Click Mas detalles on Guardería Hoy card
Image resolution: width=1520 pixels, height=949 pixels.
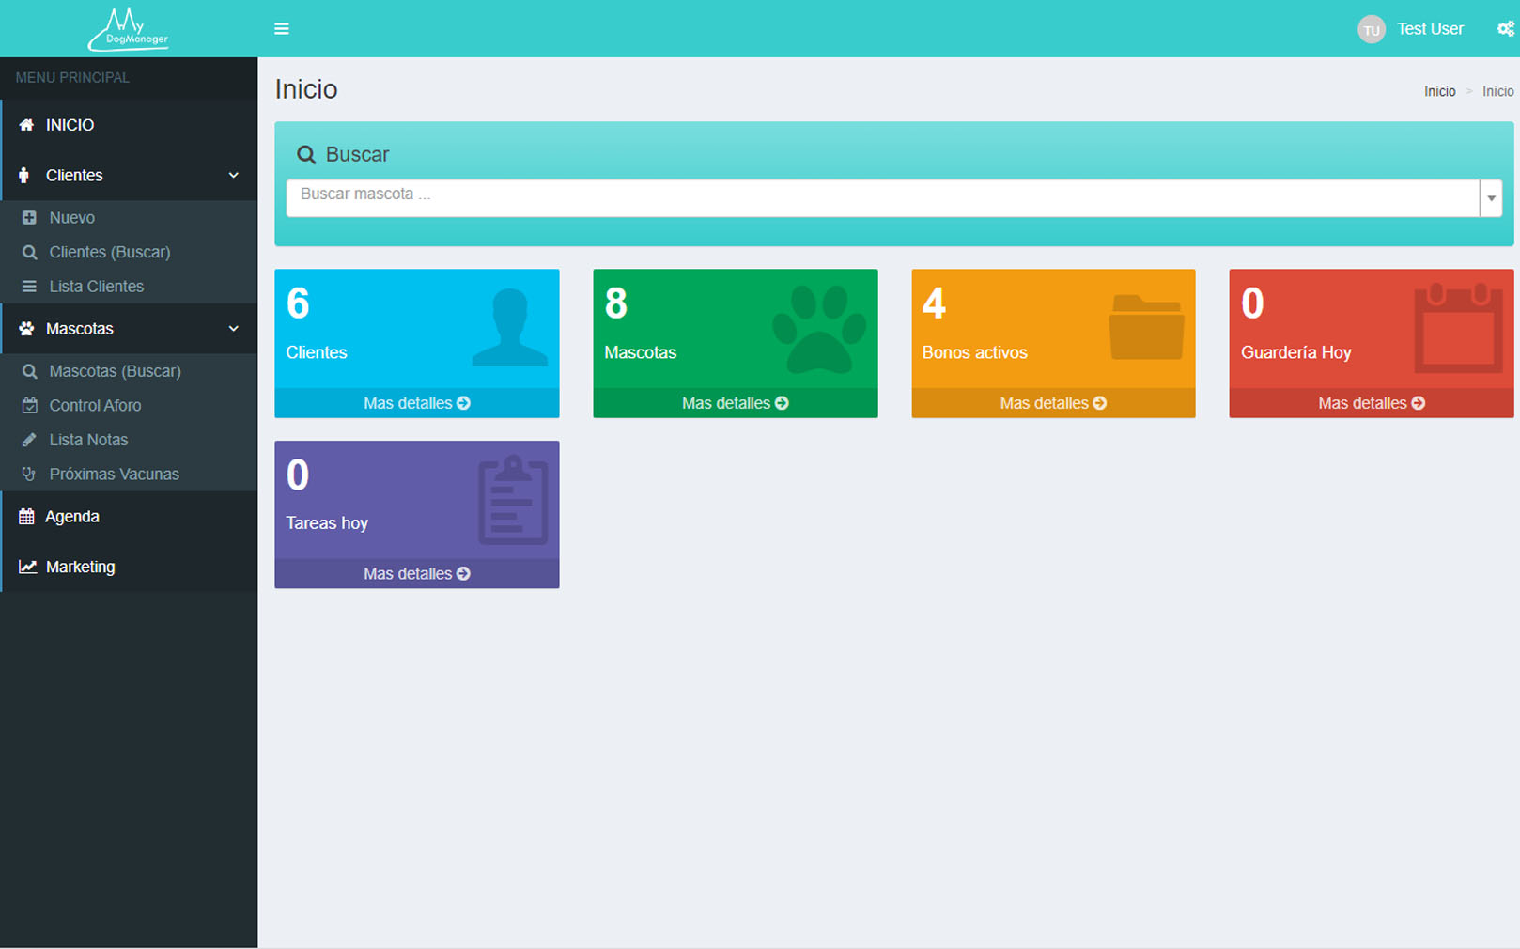tap(1371, 403)
